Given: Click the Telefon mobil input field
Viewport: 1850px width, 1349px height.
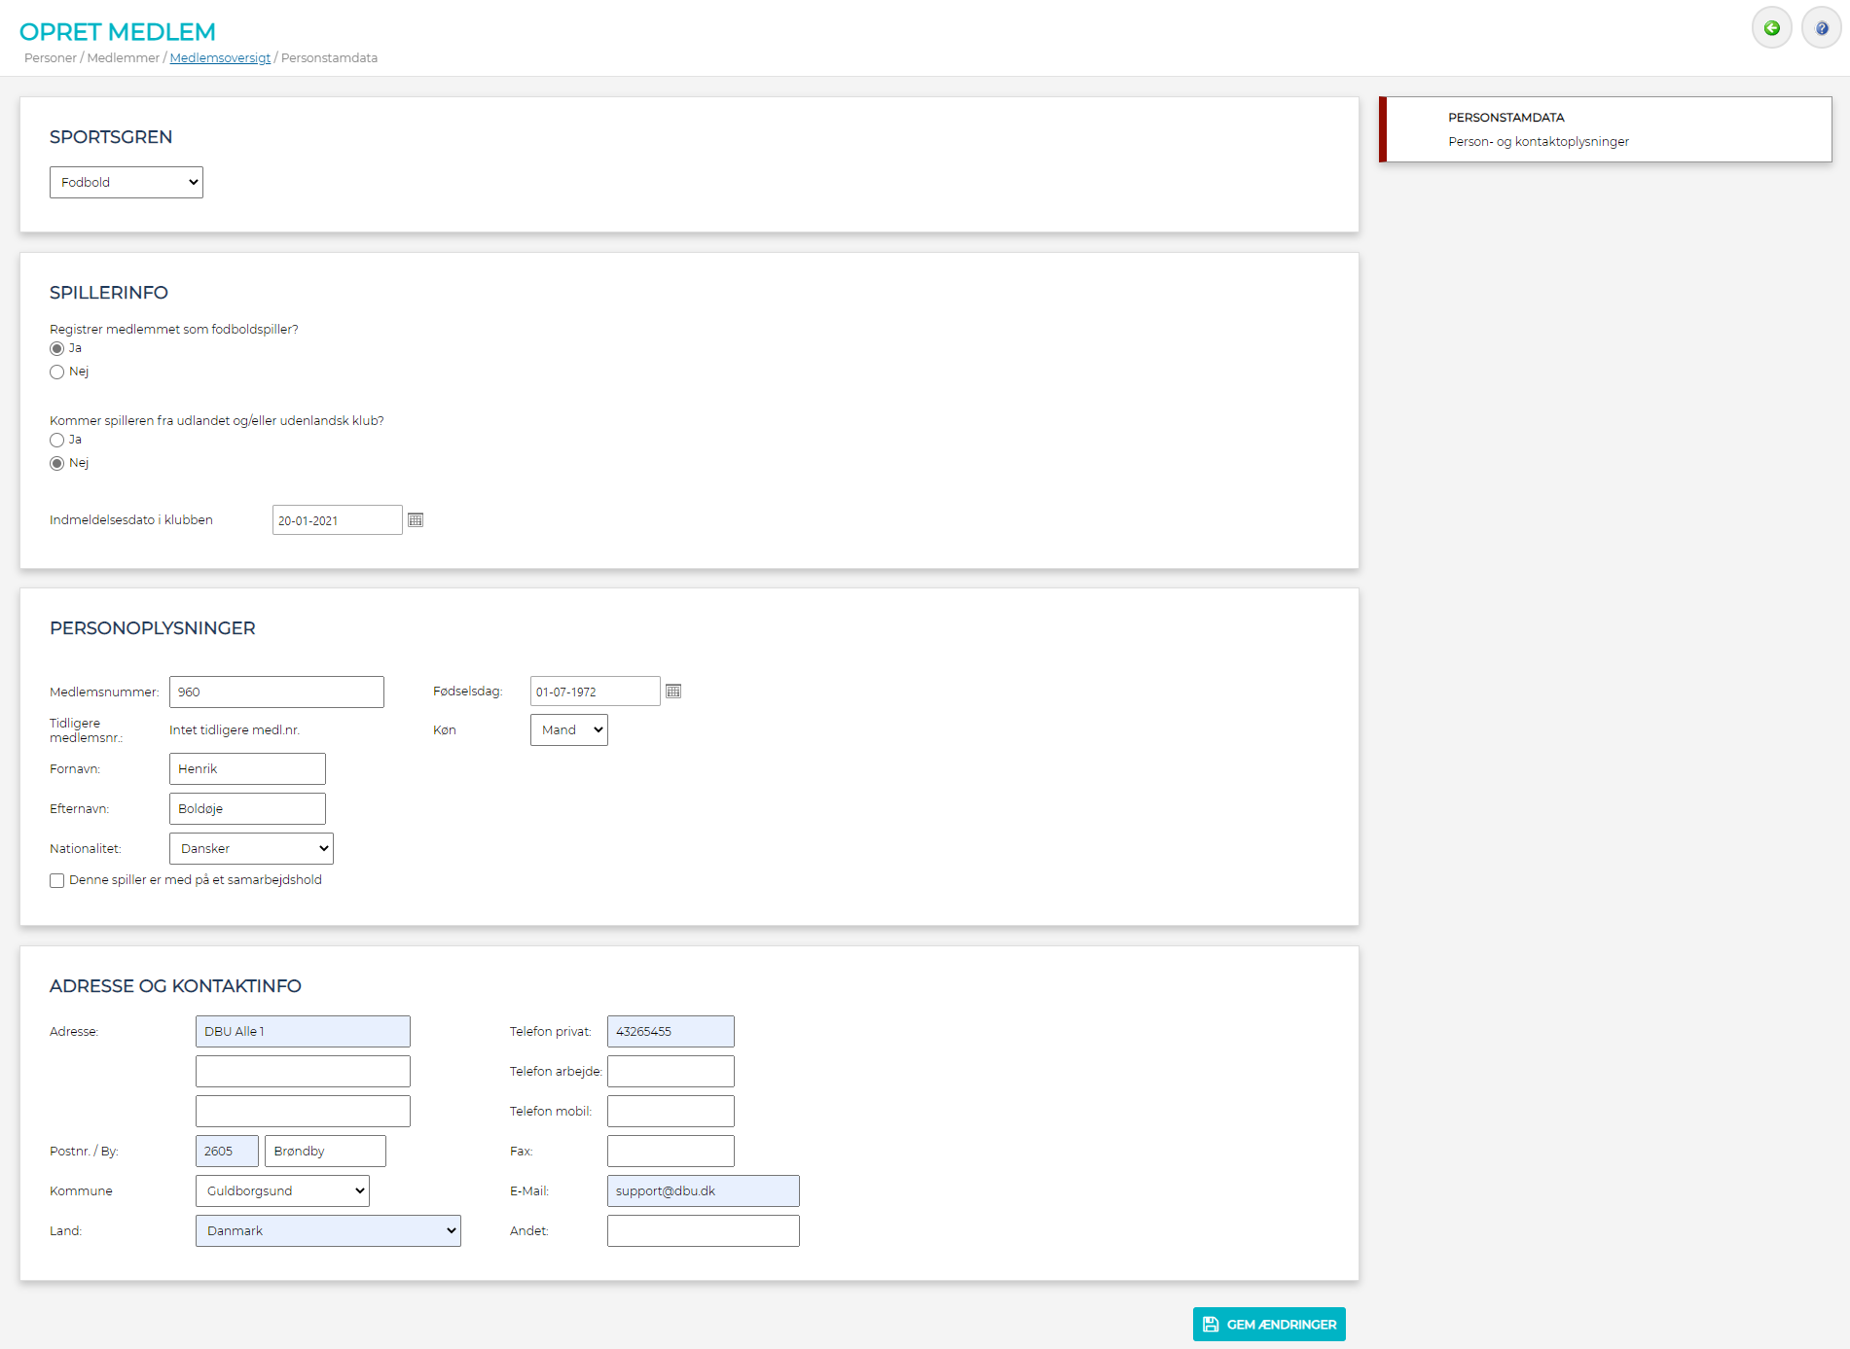Looking at the screenshot, I should point(671,1112).
